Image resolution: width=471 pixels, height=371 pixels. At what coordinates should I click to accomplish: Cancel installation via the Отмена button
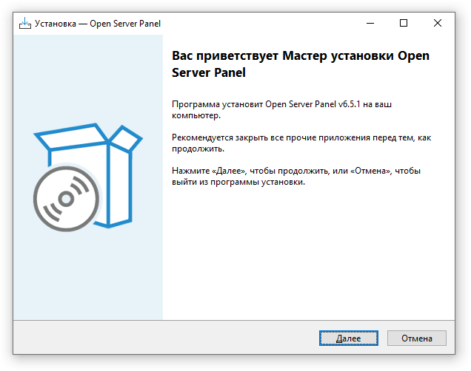tap(417, 338)
